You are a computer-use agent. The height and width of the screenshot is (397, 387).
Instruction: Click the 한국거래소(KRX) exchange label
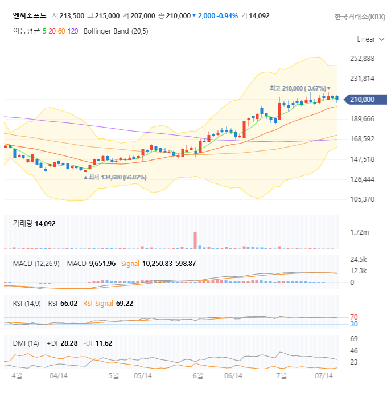tap(360, 17)
